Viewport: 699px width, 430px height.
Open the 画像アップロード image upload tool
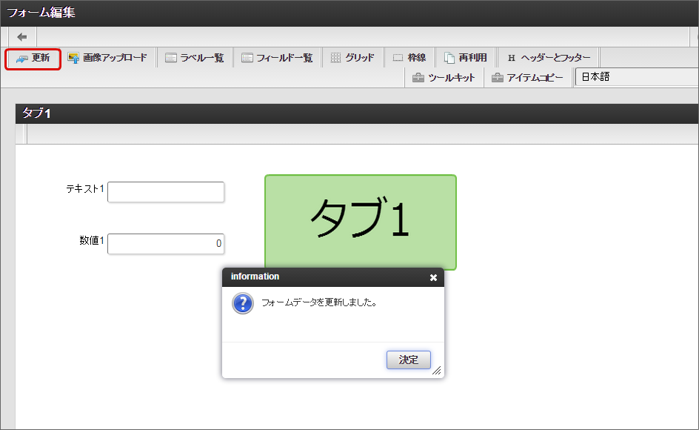(x=109, y=57)
